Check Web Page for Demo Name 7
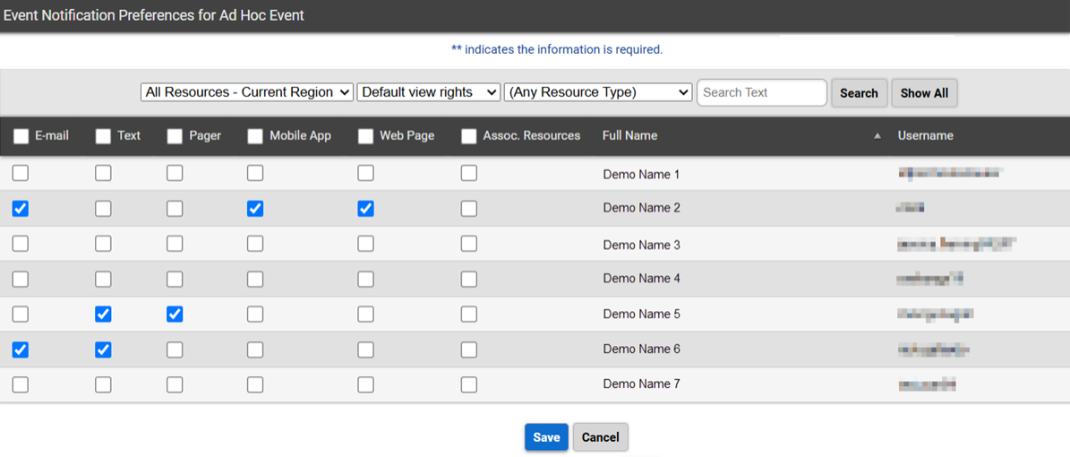The height and width of the screenshot is (457, 1070). 365,384
